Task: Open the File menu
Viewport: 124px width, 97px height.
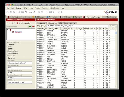Action: click(8, 8)
